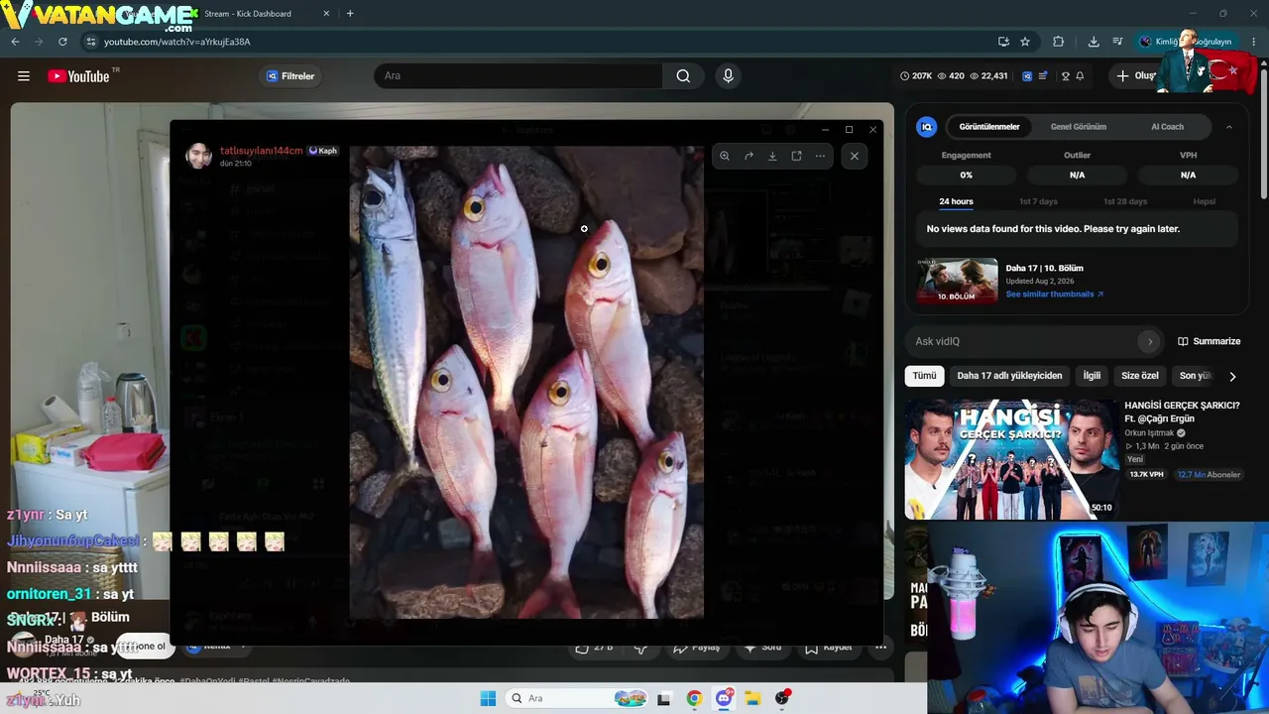Open the Chrome media control icon

[1117, 42]
